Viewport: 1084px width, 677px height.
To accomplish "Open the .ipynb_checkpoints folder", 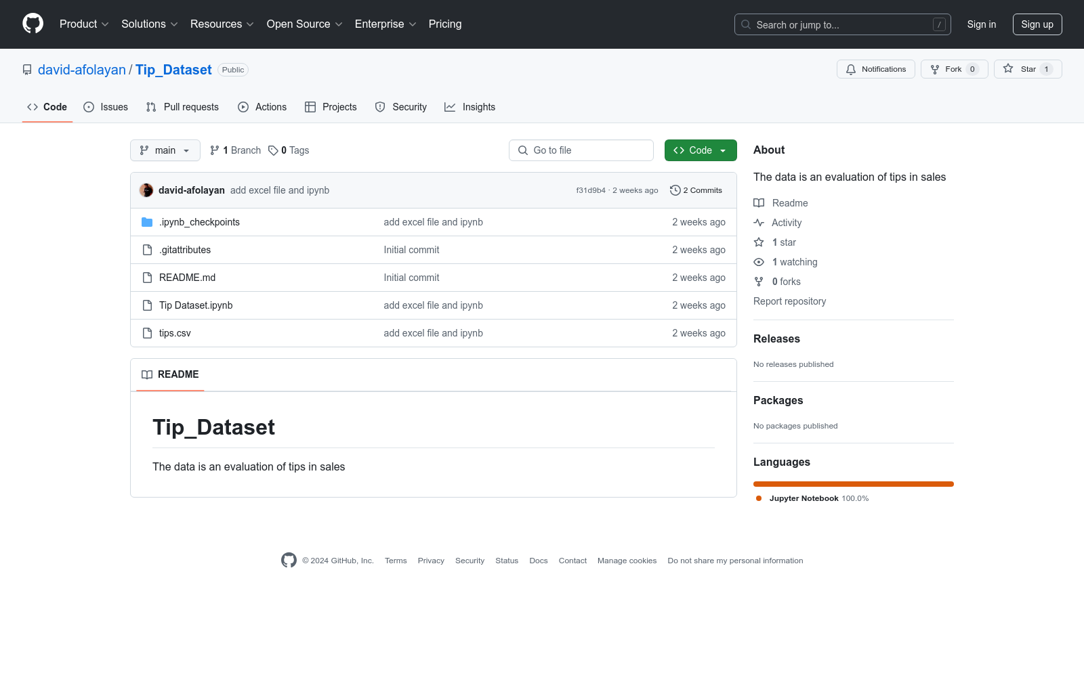I will (199, 222).
